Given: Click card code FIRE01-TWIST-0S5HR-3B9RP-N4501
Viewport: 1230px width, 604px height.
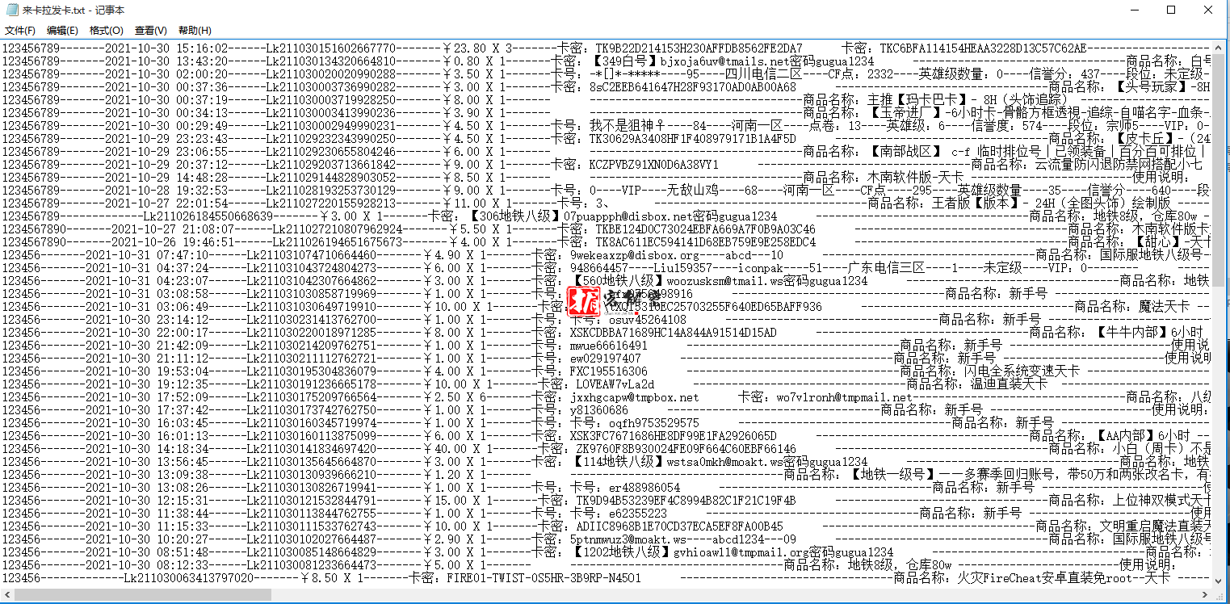Looking at the screenshot, I should (544, 578).
